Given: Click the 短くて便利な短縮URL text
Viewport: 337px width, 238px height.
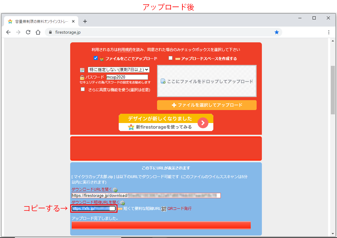Looking at the screenshot, I should (x=142, y=209).
